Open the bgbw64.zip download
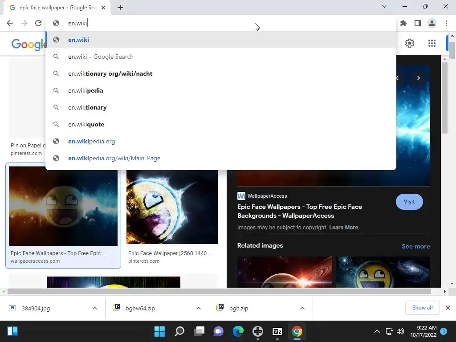Screen dimensions: 456x342 [140, 308]
